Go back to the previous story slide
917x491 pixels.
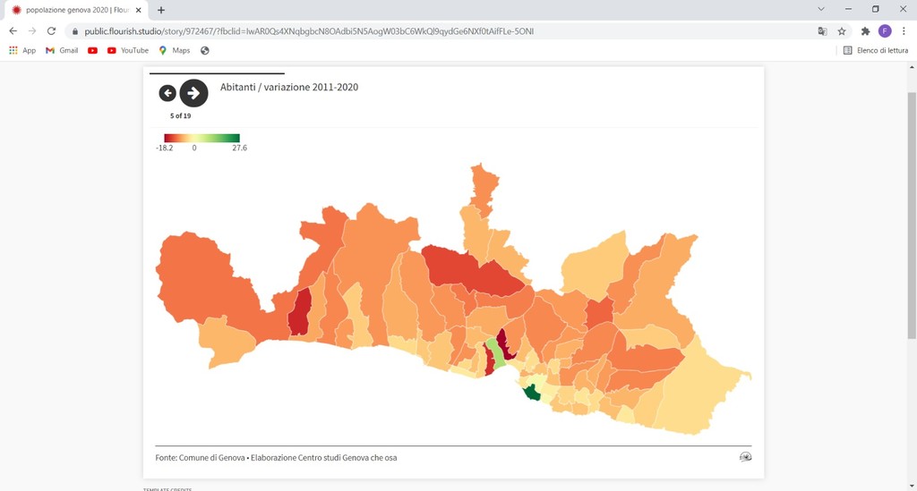pyautogui.click(x=167, y=93)
